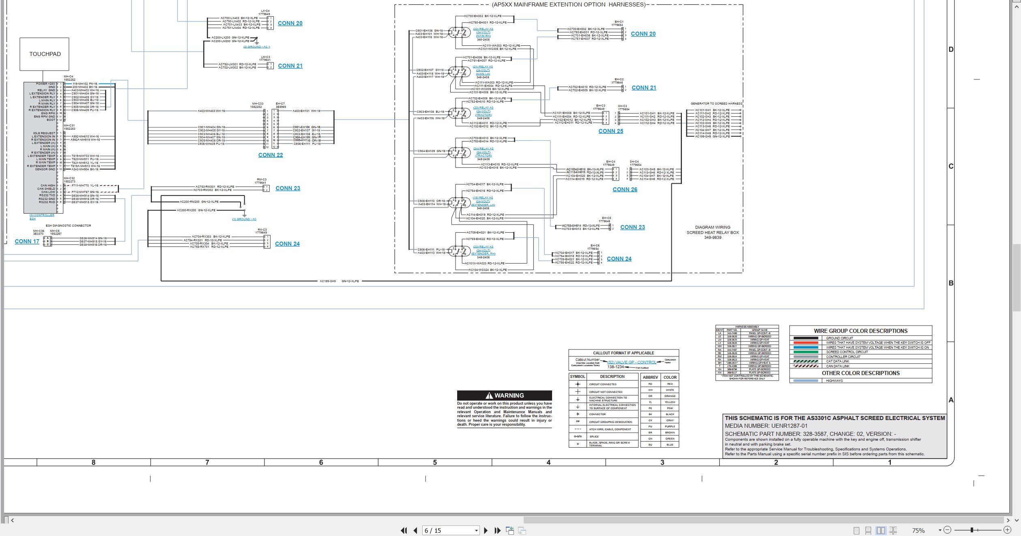Open the CONN 26 link
Viewport: 1021px width, 536px height.
(625, 189)
